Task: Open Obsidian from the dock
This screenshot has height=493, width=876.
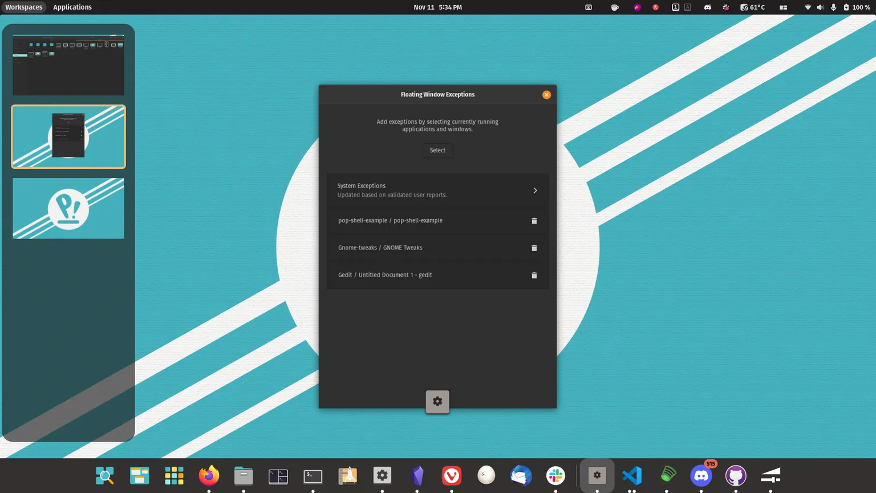Action: coord(417,475)
